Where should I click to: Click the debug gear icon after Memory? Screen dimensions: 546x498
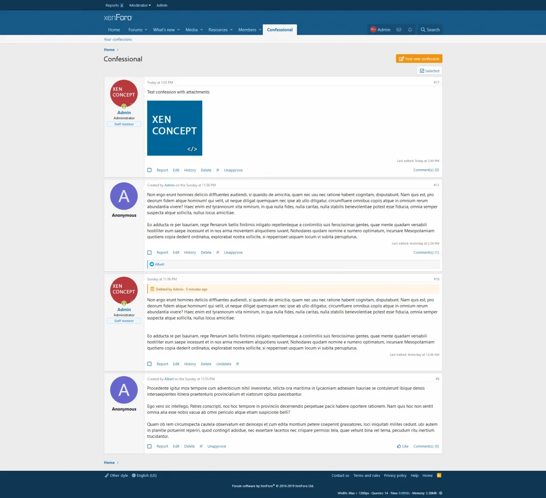[x=441, y=493]
